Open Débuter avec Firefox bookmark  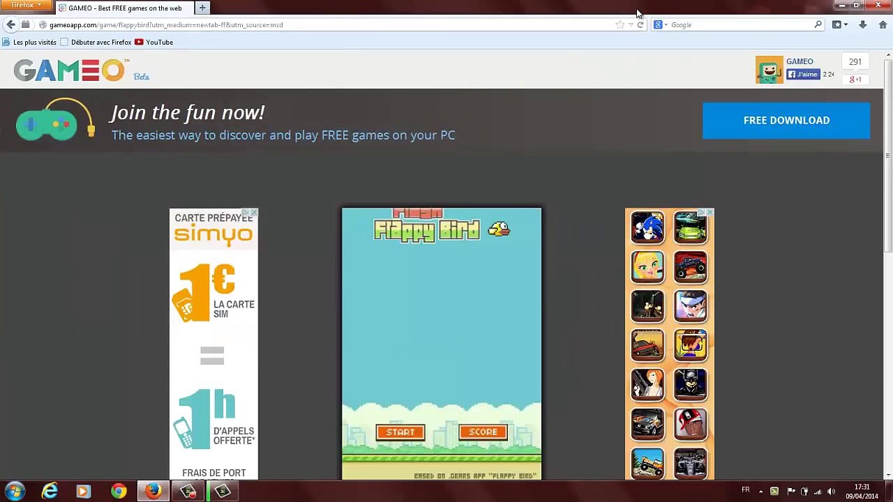tap(96, 42)
